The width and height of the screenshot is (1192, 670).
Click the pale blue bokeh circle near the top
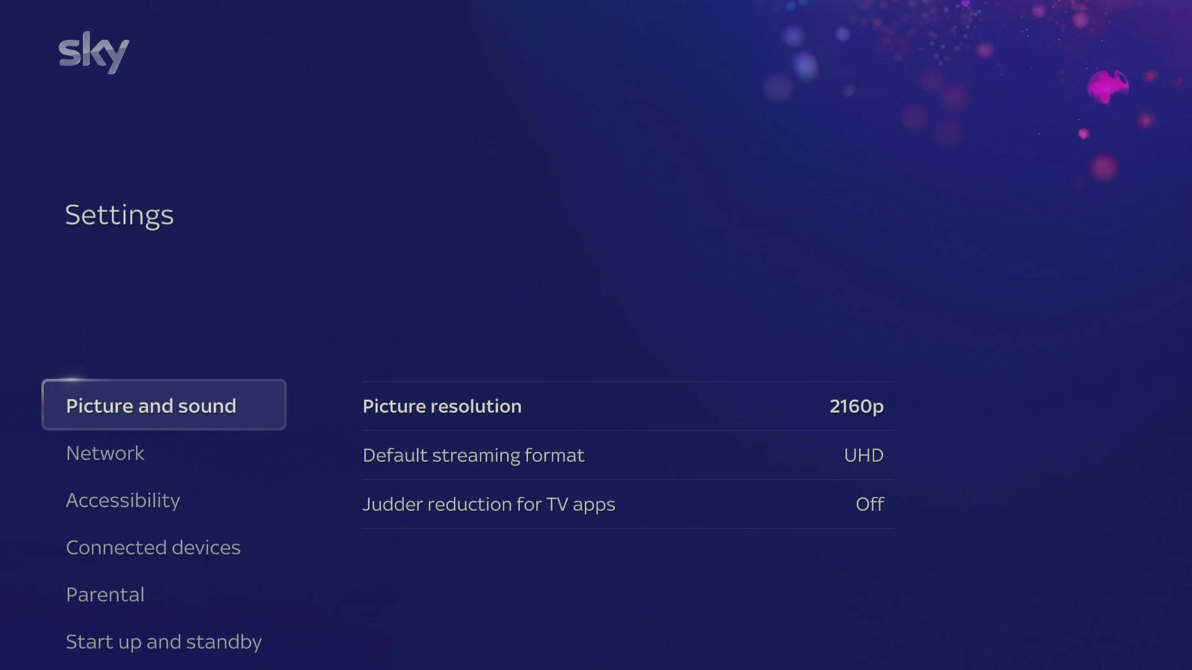[x=805, y=65]
